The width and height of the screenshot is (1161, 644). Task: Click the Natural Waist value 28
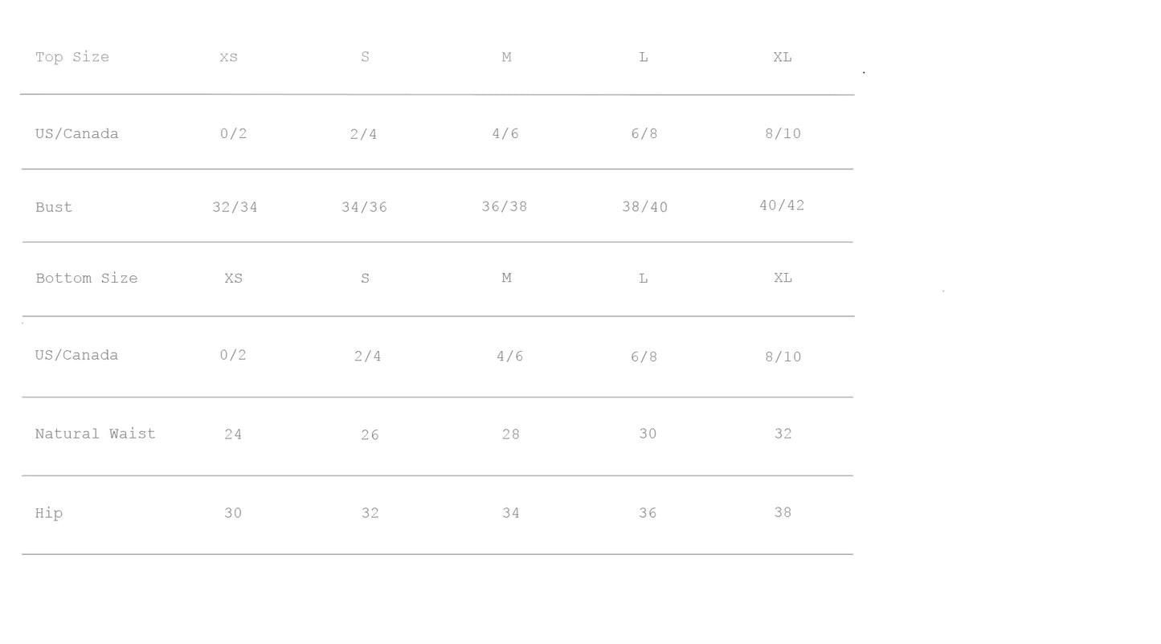tap(511, 434)
